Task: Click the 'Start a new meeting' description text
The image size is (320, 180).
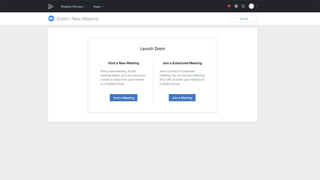Action: click(123, 77)
